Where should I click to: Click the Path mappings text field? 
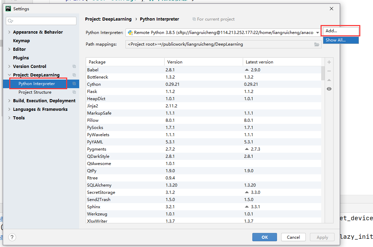(x=224, y=44)
